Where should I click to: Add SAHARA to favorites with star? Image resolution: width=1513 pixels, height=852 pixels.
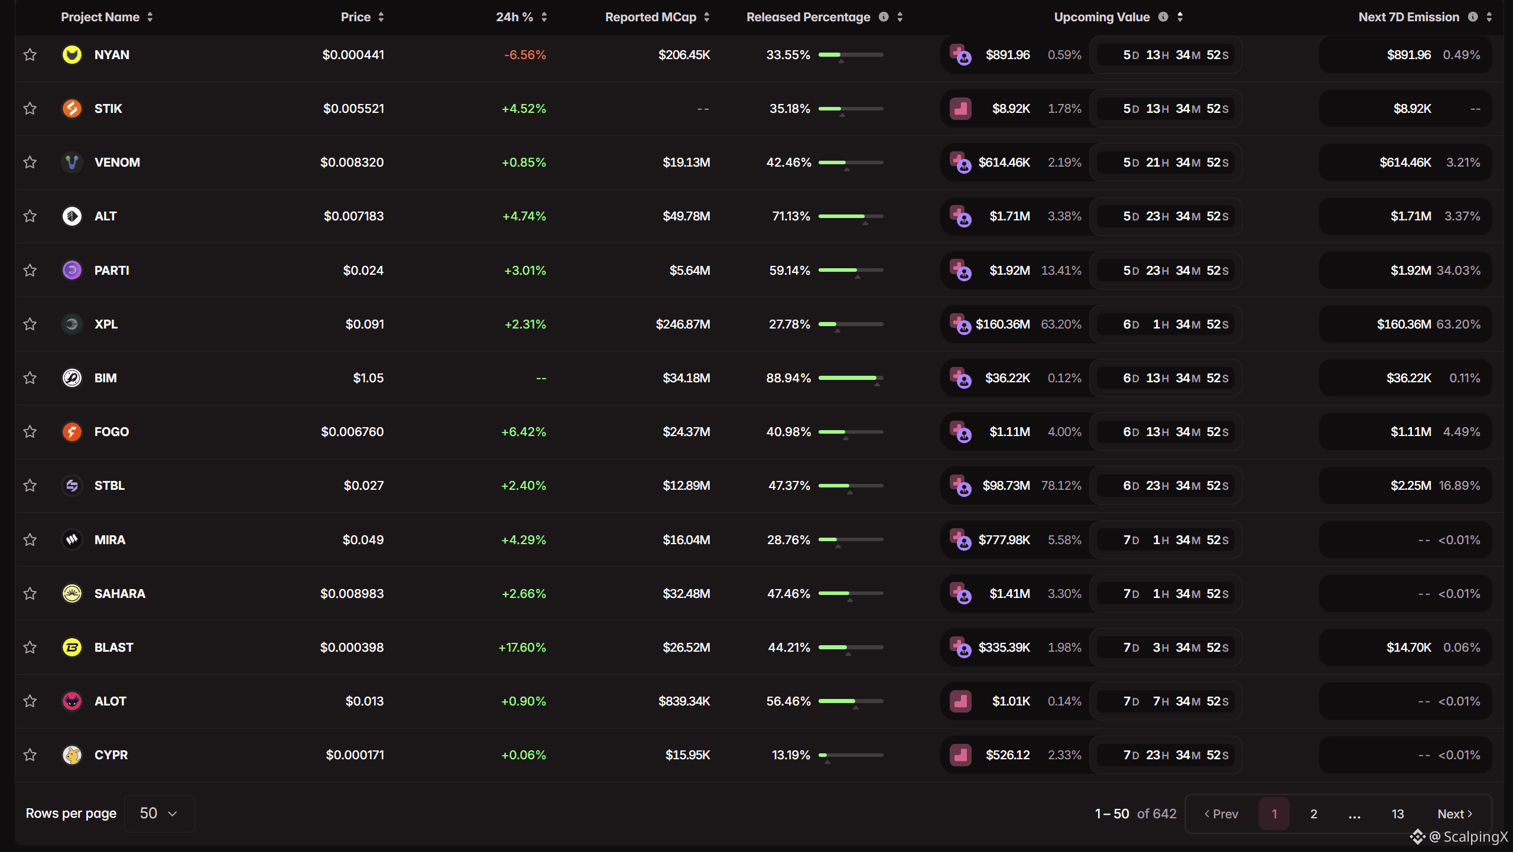coord(30,594)
